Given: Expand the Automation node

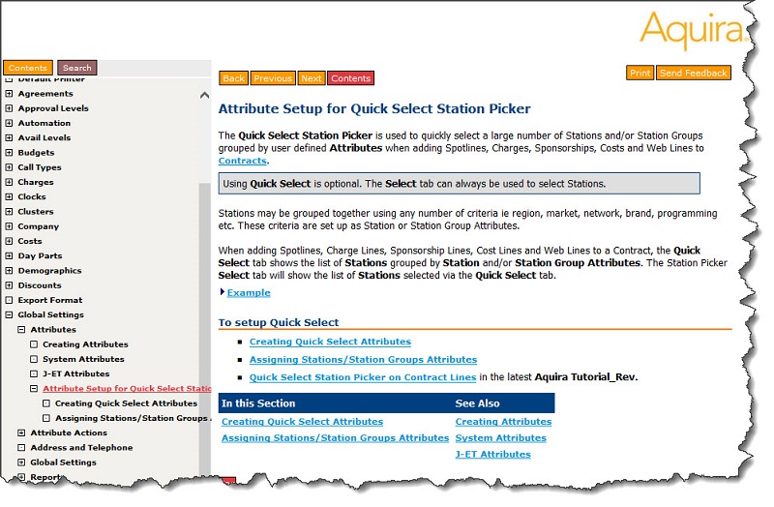Looking at the screenshot, I should [x=9, y=123].
